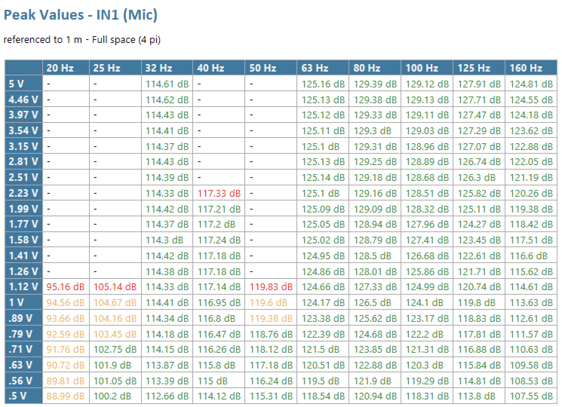Click the 80 Hz column header
562x407 pixels.
point(375,68)
